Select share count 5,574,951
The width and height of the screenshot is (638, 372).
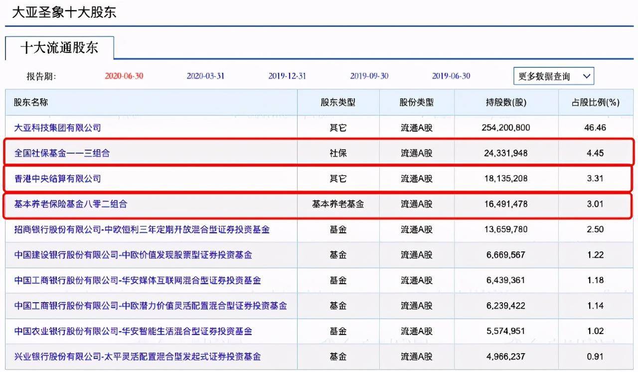[x=506, y=331]
